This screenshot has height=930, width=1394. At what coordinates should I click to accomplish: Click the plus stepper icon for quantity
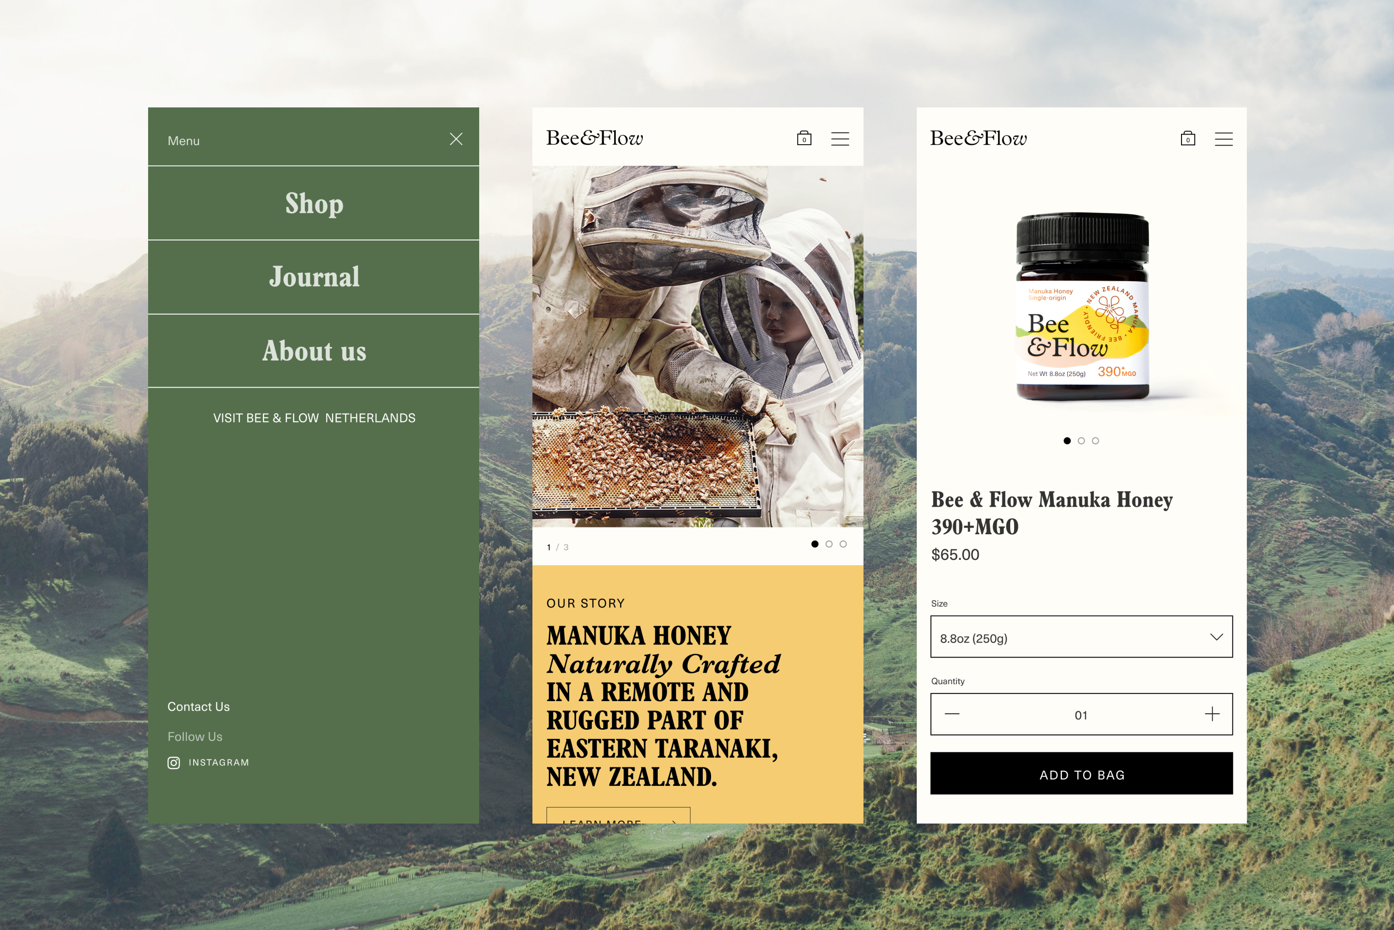click(x=1209, y=714)
